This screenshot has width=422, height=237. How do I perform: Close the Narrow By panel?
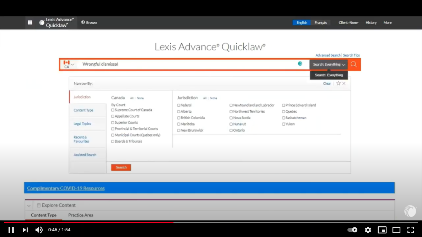point(344,83)
